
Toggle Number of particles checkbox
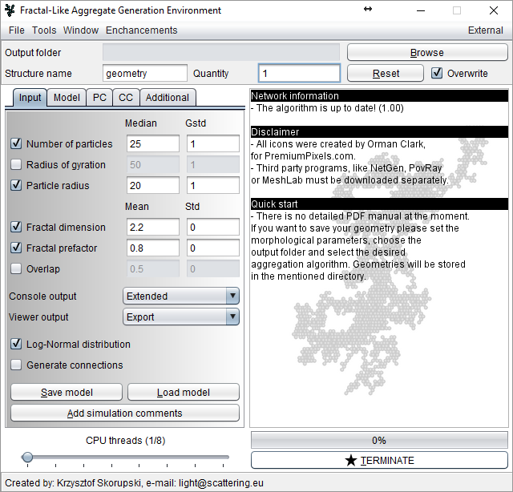16,143
